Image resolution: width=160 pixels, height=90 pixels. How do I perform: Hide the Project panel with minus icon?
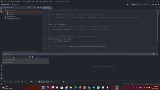pyautogui.click(x=41, y=7)
